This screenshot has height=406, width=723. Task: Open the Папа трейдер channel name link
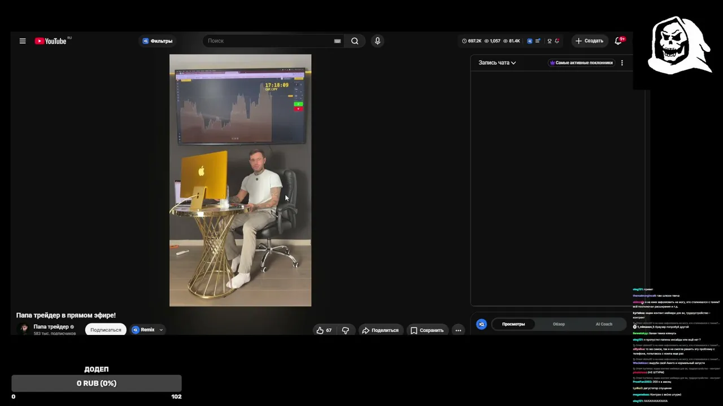click(x=51, y=326)
